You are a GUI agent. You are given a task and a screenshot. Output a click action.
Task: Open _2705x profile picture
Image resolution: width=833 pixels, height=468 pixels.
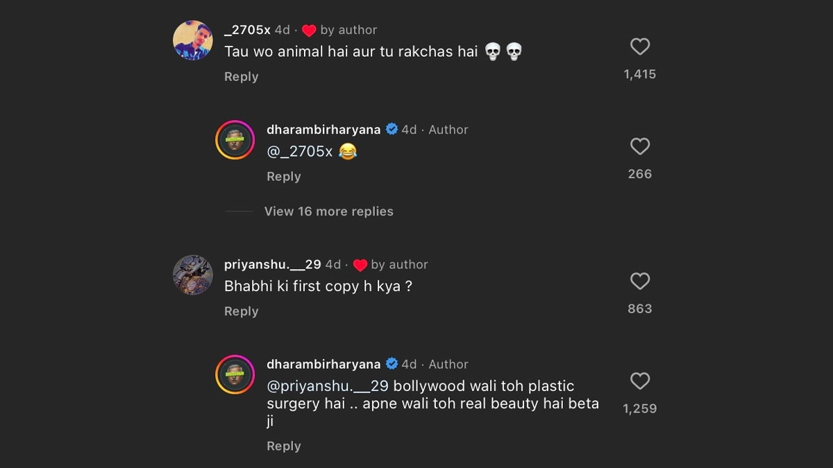(192, 40)
